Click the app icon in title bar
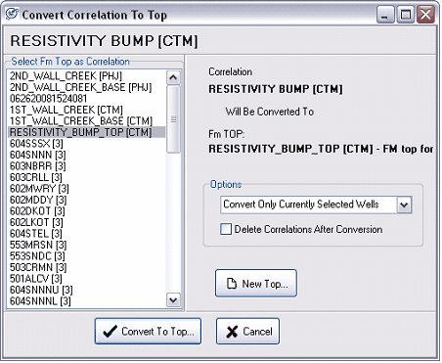The height and width of the screenshot is (363, 442). click(x=12, y=15)
